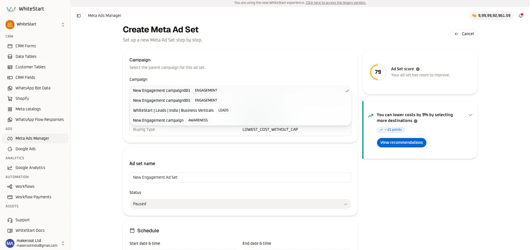Click the WhiteStart logo icon
Viewport: 532px width, 250px height.
[11, 9]
